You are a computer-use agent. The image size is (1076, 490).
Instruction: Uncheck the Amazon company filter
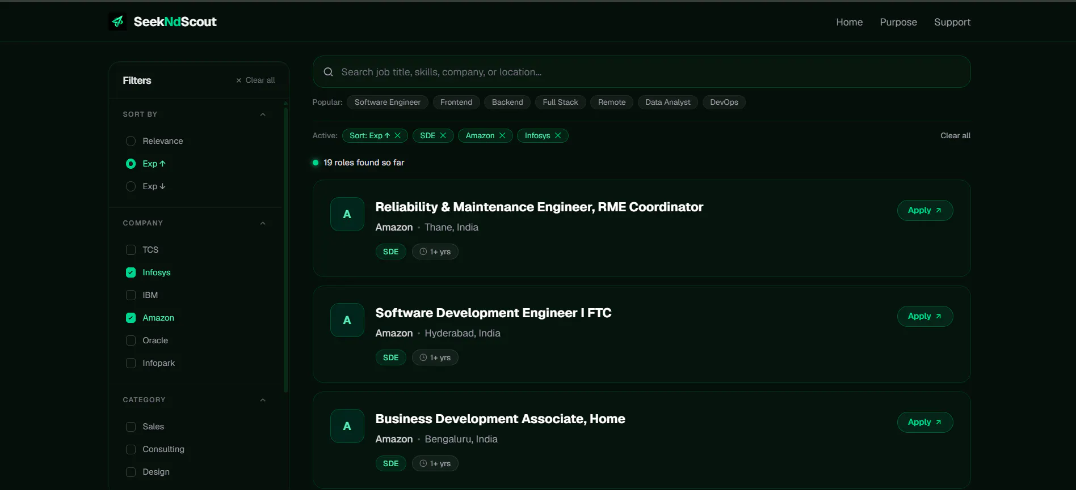(x=131, y=318)
